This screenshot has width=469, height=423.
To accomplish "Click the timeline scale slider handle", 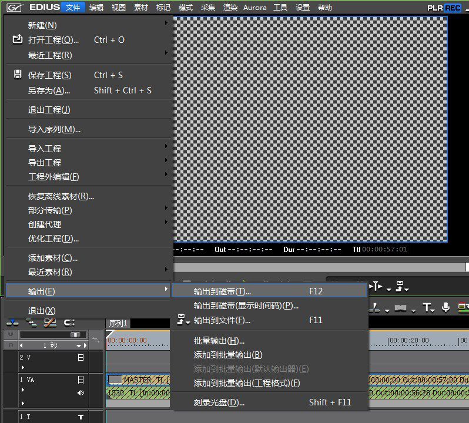I will pos(75,334).
